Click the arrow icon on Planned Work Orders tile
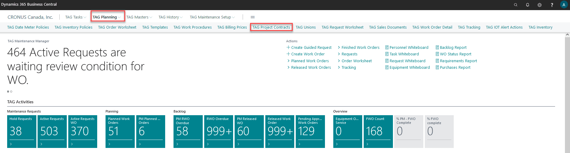This screenshot has height=153, width=570. pos(109,144)
